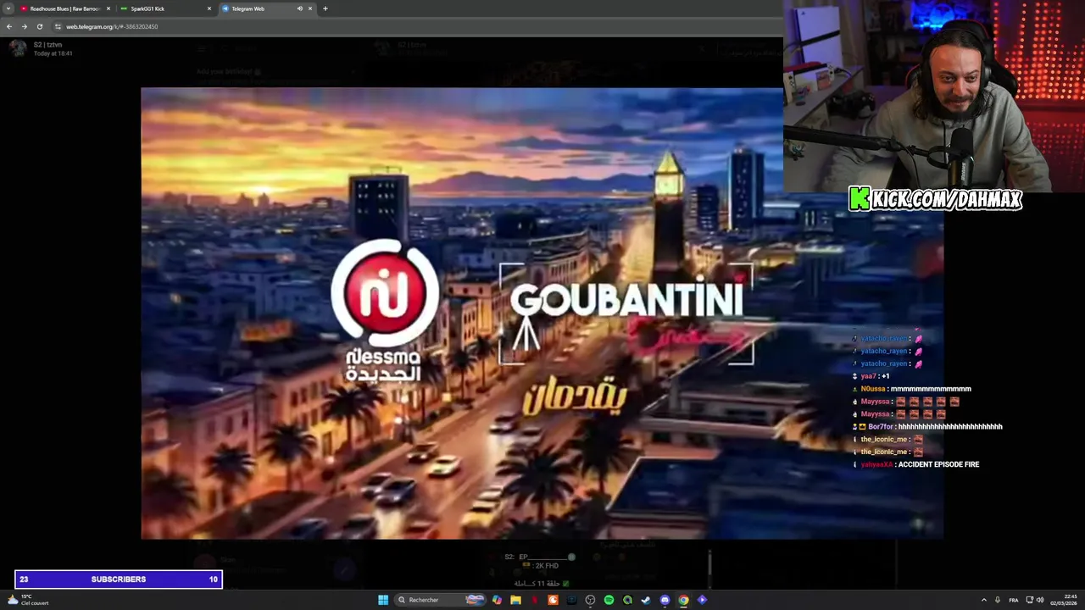The width and height of the screenshot is (1085, 610).
Task: Click the microphone tray icon
Action: [x=998, y=600]
